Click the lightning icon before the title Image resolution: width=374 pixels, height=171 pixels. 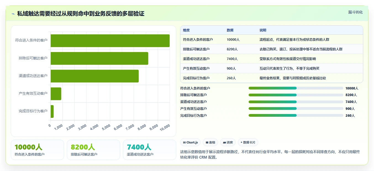(13, 13)
